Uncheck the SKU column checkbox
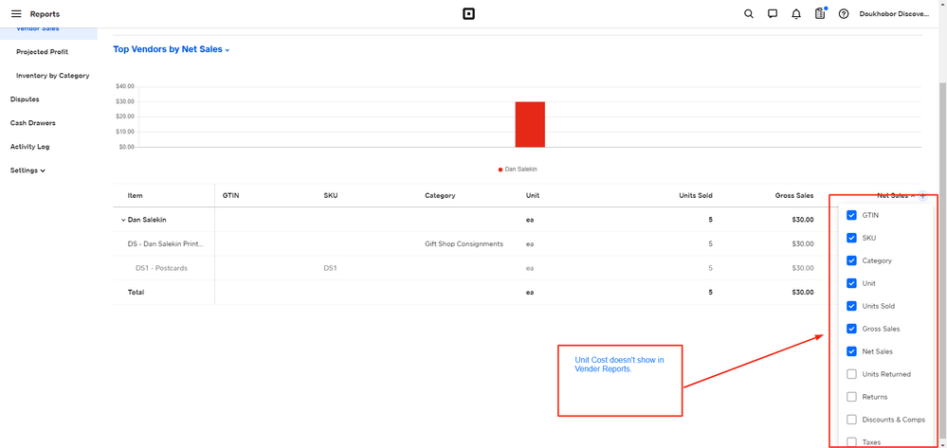The height and width of the screenshot is (448, 947). tap(851, 238)
